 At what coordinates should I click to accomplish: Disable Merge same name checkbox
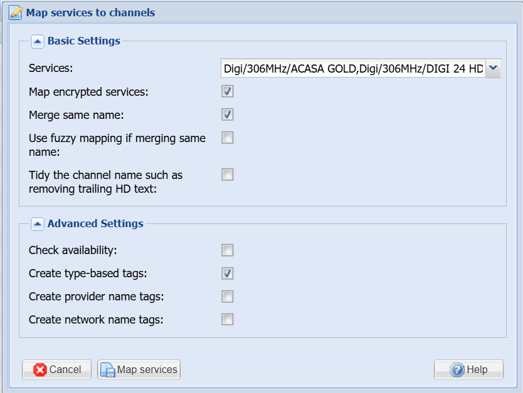click(228, 115)
